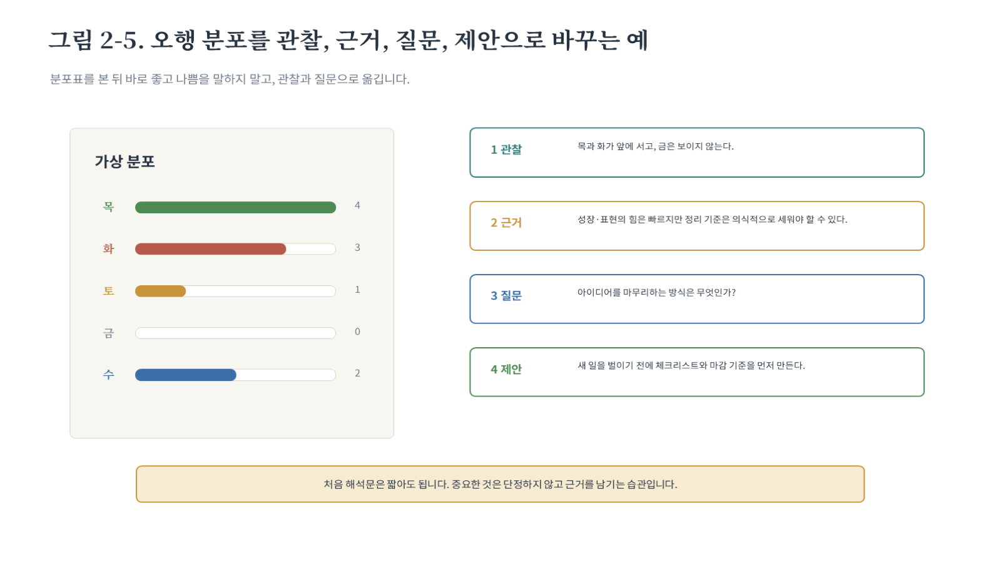Click the red 화 distribution bar
The height and width of the screenshot is (563, 1001).
pyautogui.click(x=235, y=249)
